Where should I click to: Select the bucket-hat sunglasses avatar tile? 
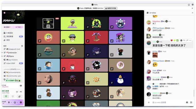[x=72, y=37]
